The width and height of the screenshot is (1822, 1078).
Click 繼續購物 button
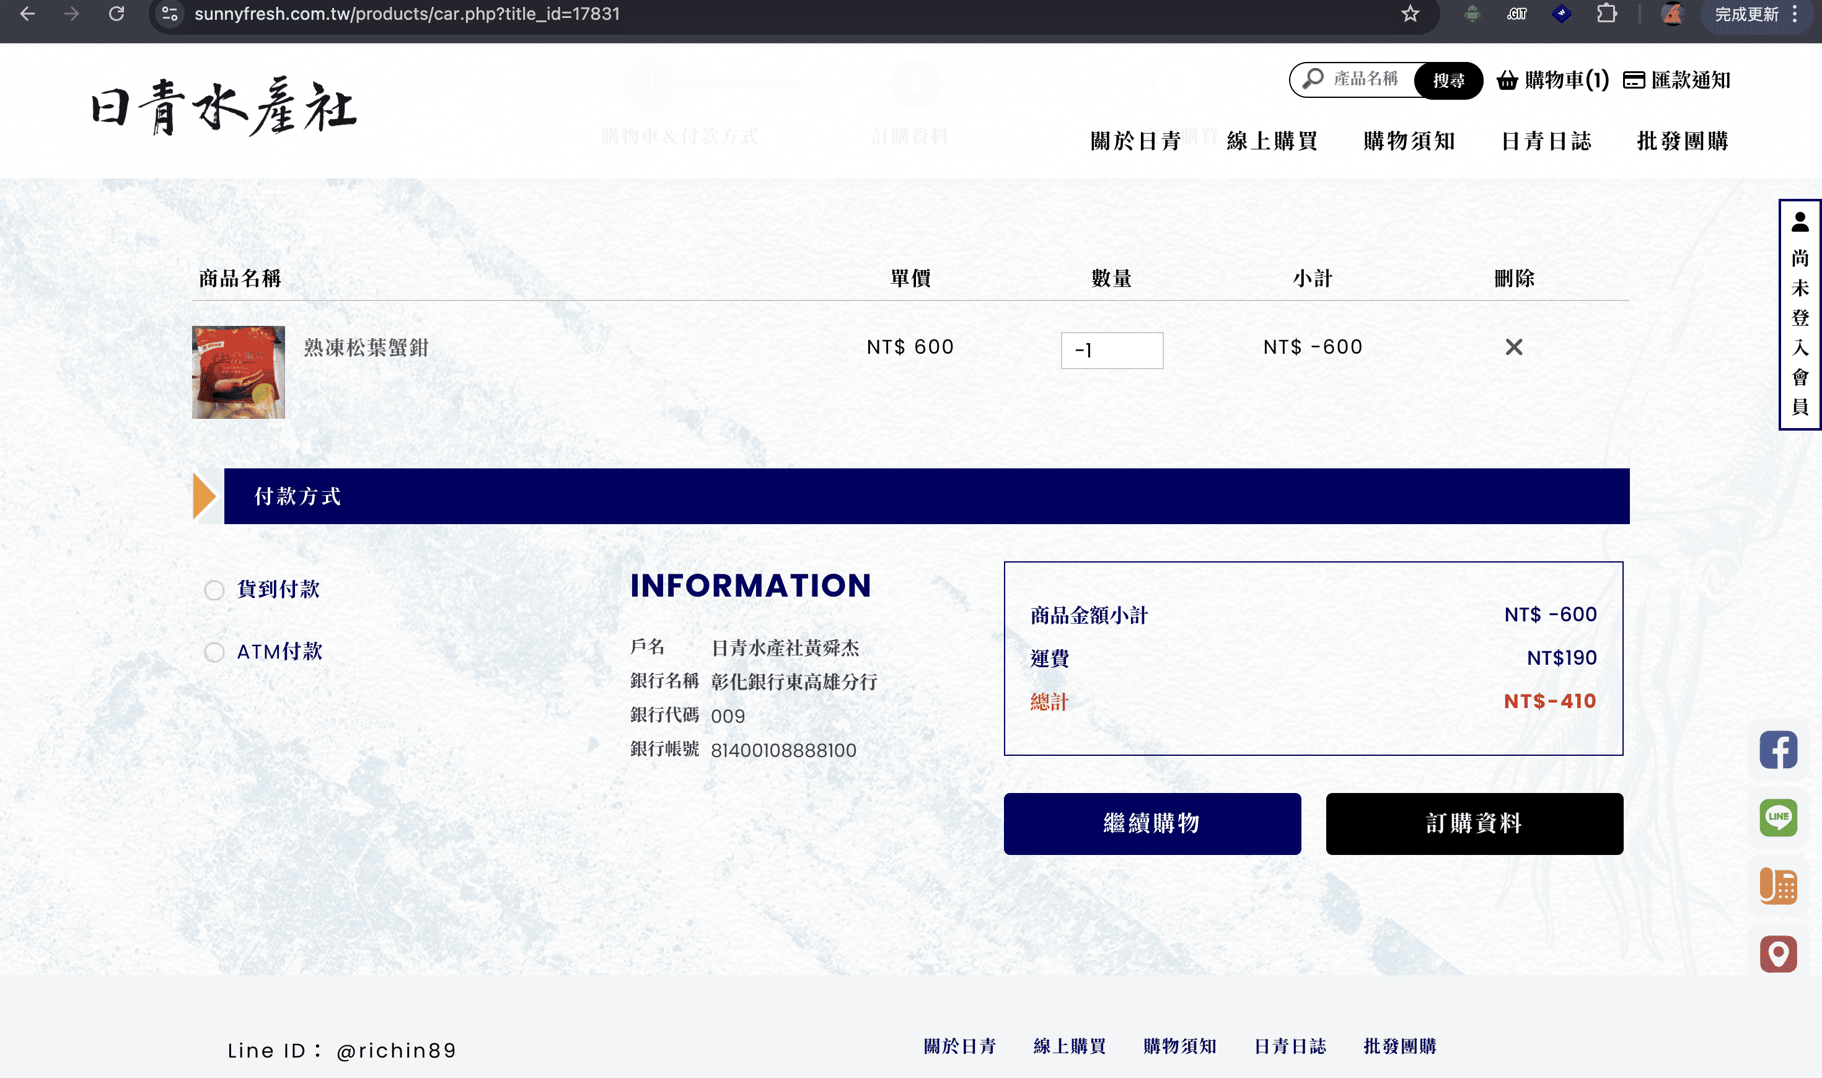click(x=1152, y=824)
